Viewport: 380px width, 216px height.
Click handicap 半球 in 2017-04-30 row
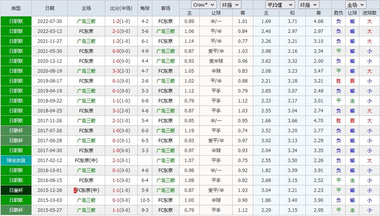(216, 150)
